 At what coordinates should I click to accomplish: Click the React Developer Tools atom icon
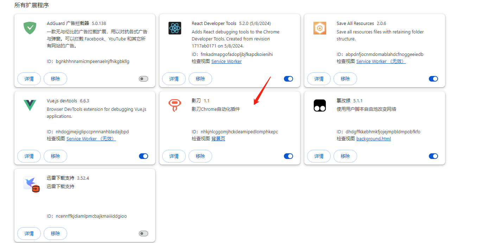tap(175, 28)
